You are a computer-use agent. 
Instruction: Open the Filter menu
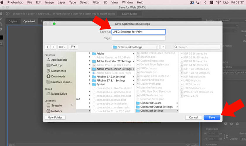coord(96,2)
